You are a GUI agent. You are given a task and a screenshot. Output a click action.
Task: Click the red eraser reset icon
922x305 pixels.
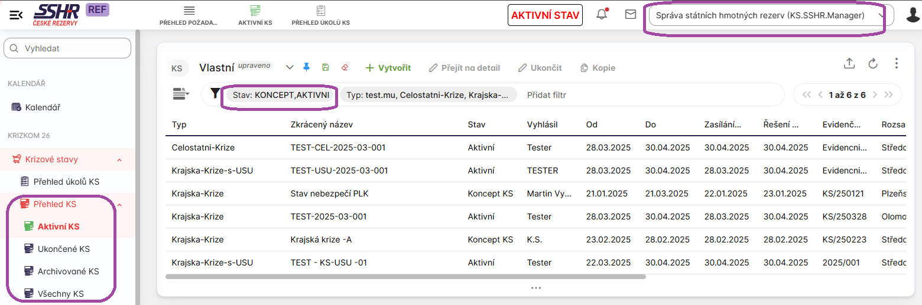[345, 67]
